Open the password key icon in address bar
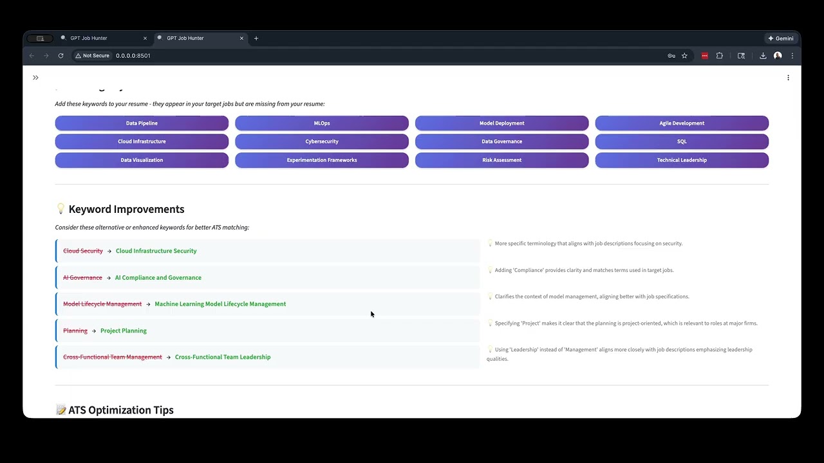The width and height of the screenshot is (824, 463). click(671, 56)
